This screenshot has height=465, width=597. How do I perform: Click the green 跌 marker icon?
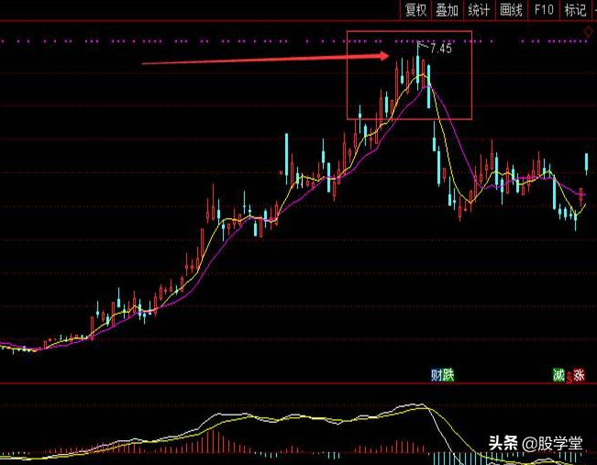448,375
